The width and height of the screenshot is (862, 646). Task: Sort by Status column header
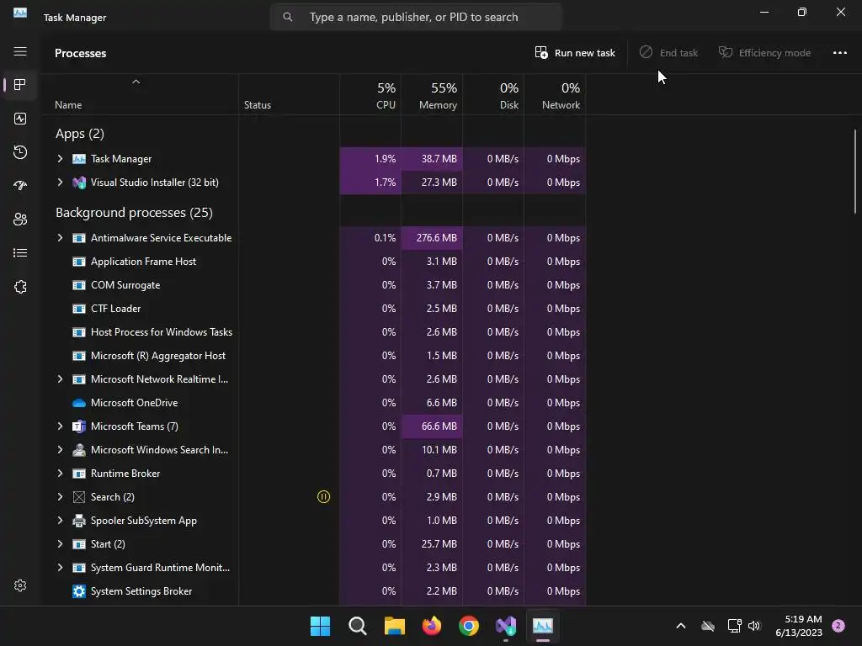[290, 95]
